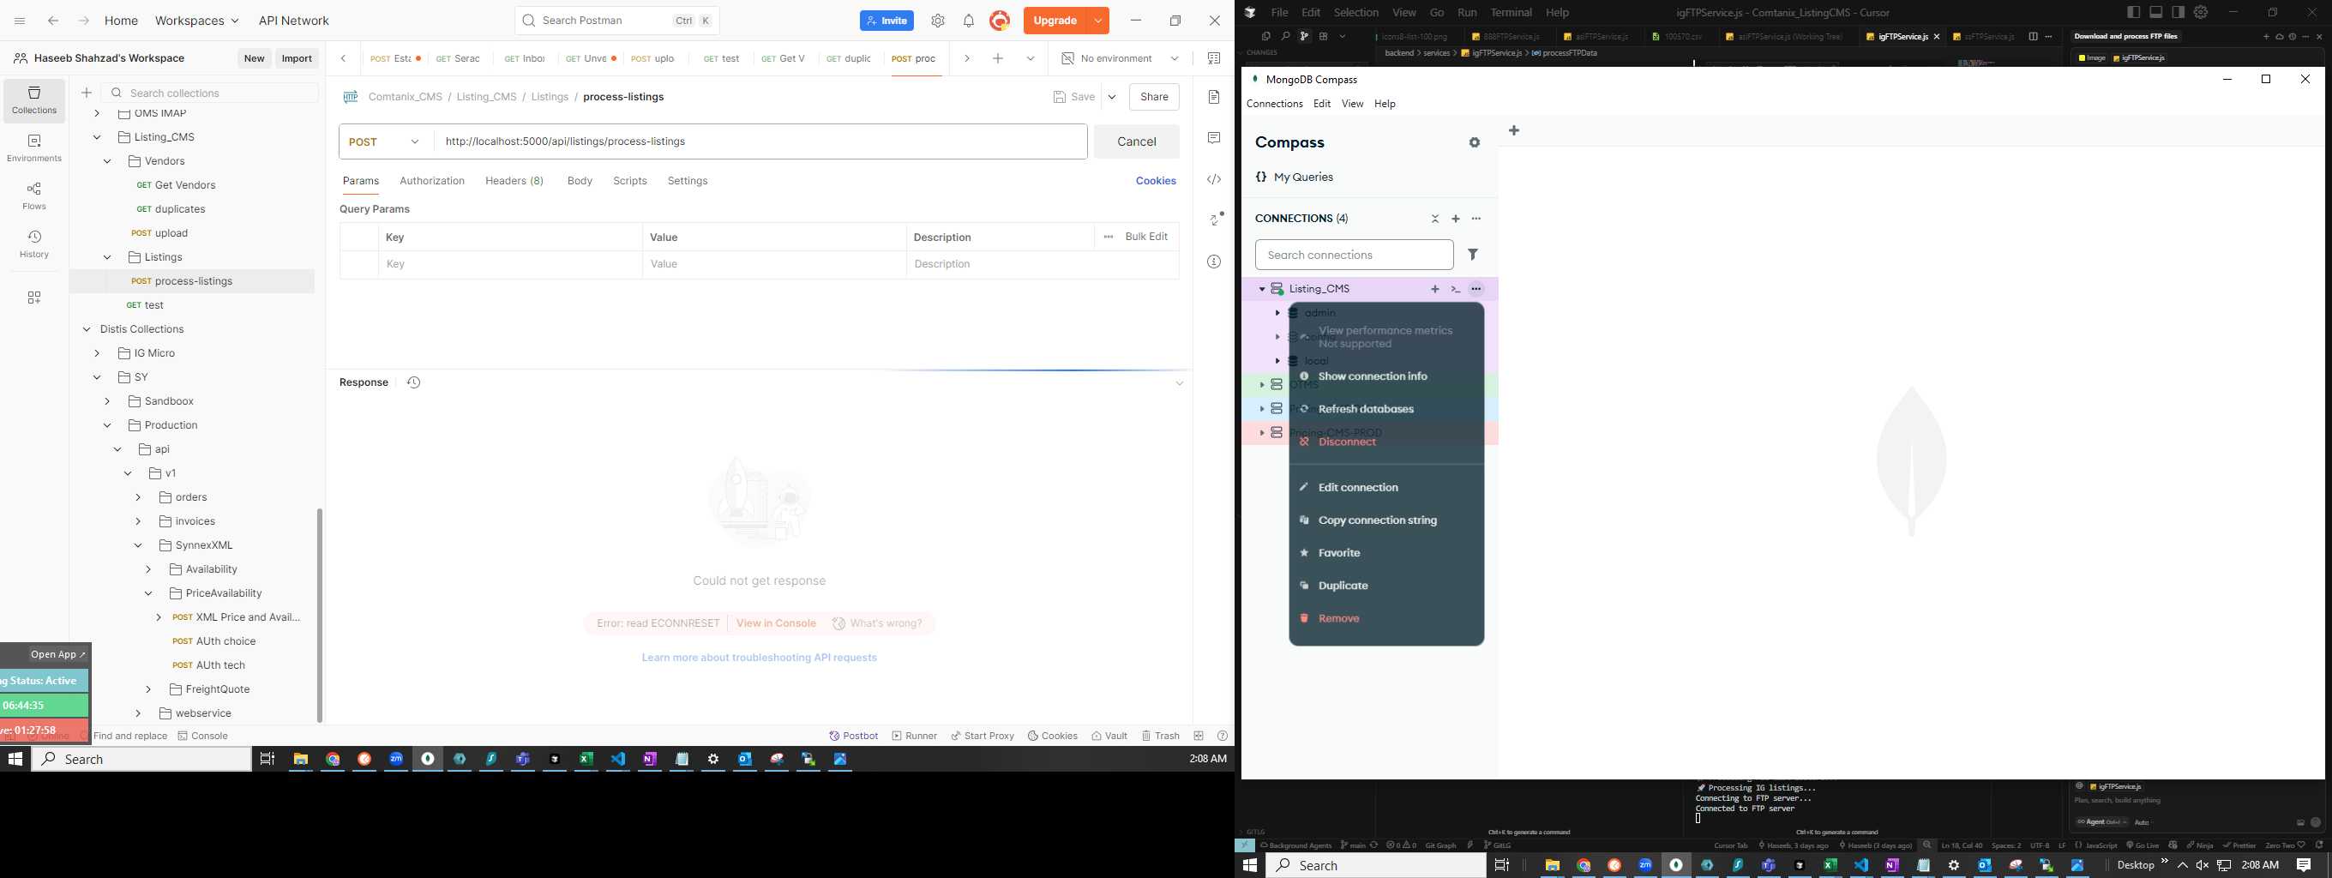This screenshot has height=878, width=2332.
Task: Add a new connection in Compass
Action: 1456,219
